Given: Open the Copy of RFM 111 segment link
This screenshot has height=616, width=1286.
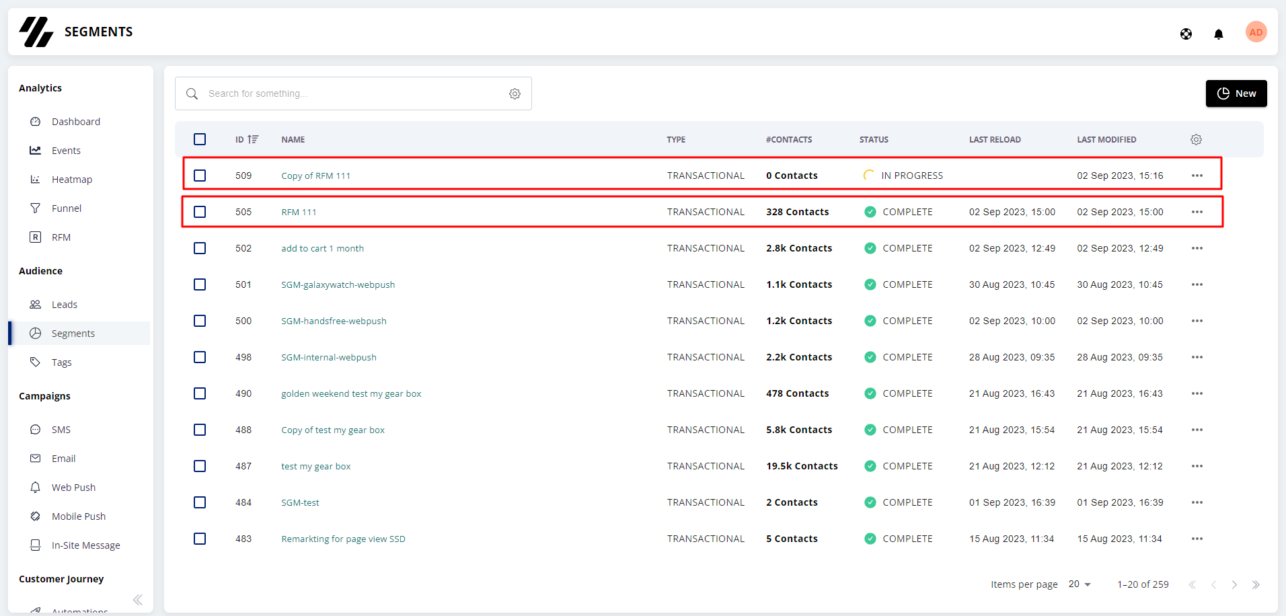Looking at the screenshot, I should click(315, 176).
